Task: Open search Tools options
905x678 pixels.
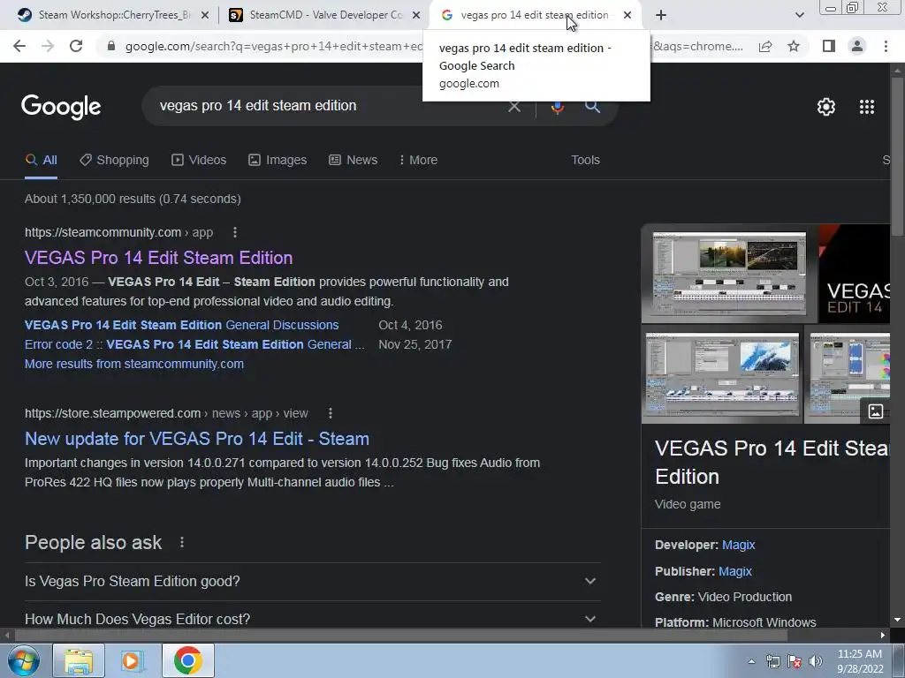Action: point(585,161)
